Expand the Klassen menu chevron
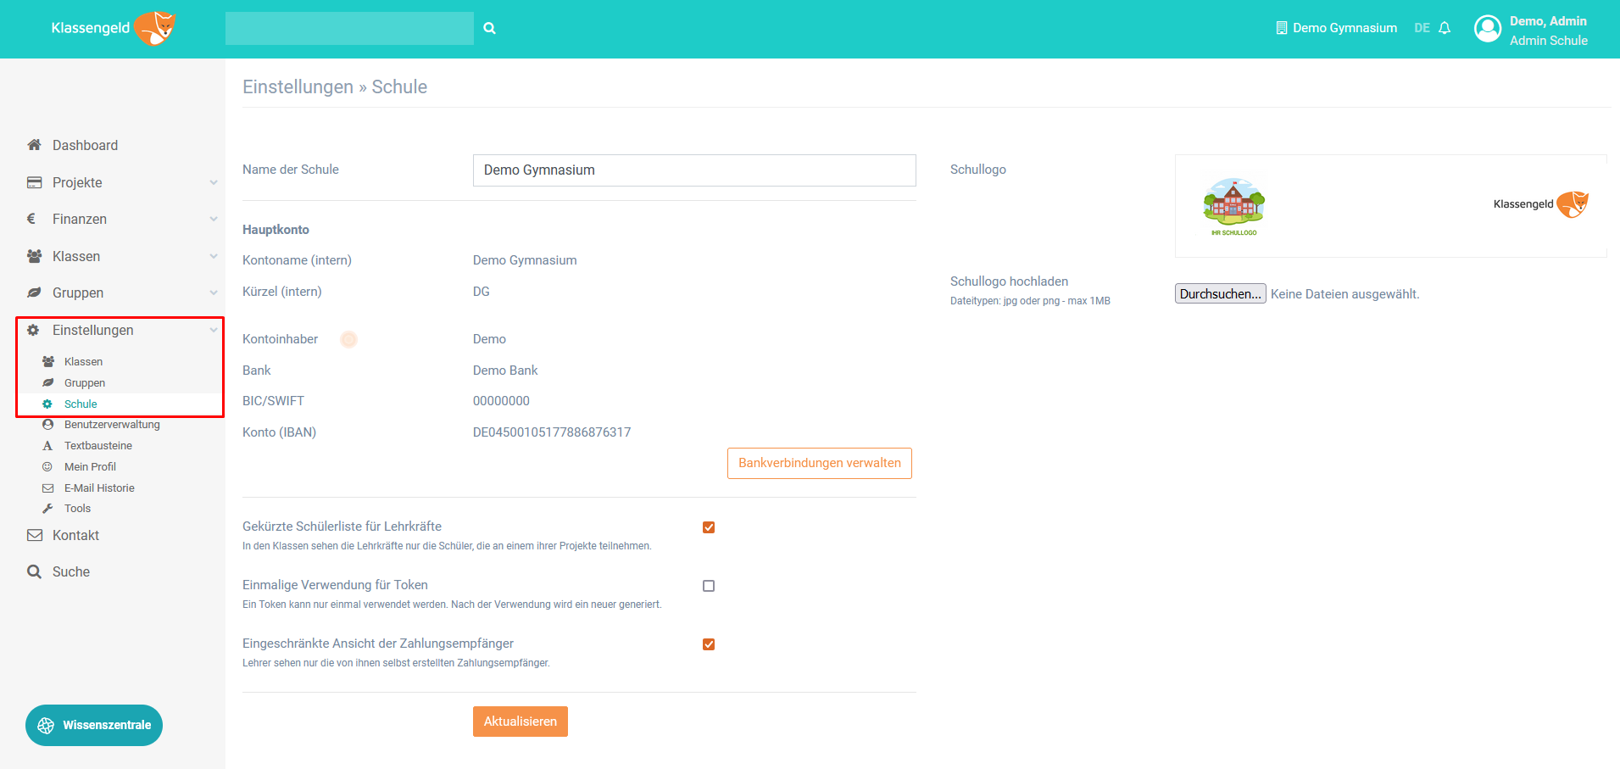 (x=214, y=256)
